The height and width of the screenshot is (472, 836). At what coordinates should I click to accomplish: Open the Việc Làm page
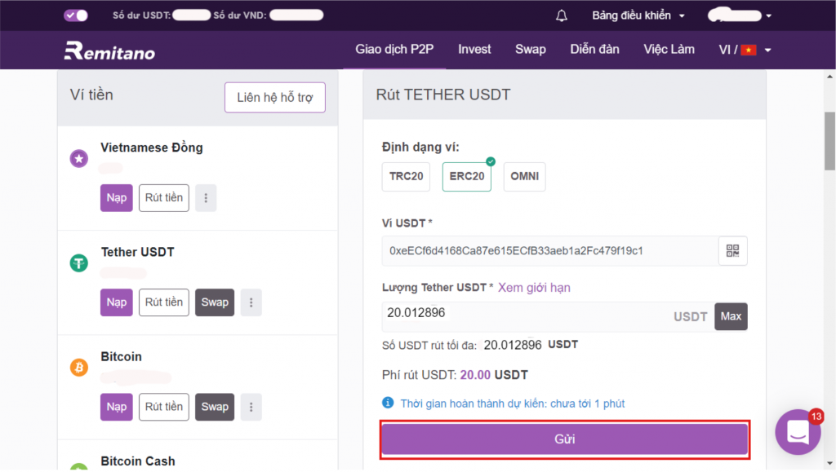pos(669,50)
